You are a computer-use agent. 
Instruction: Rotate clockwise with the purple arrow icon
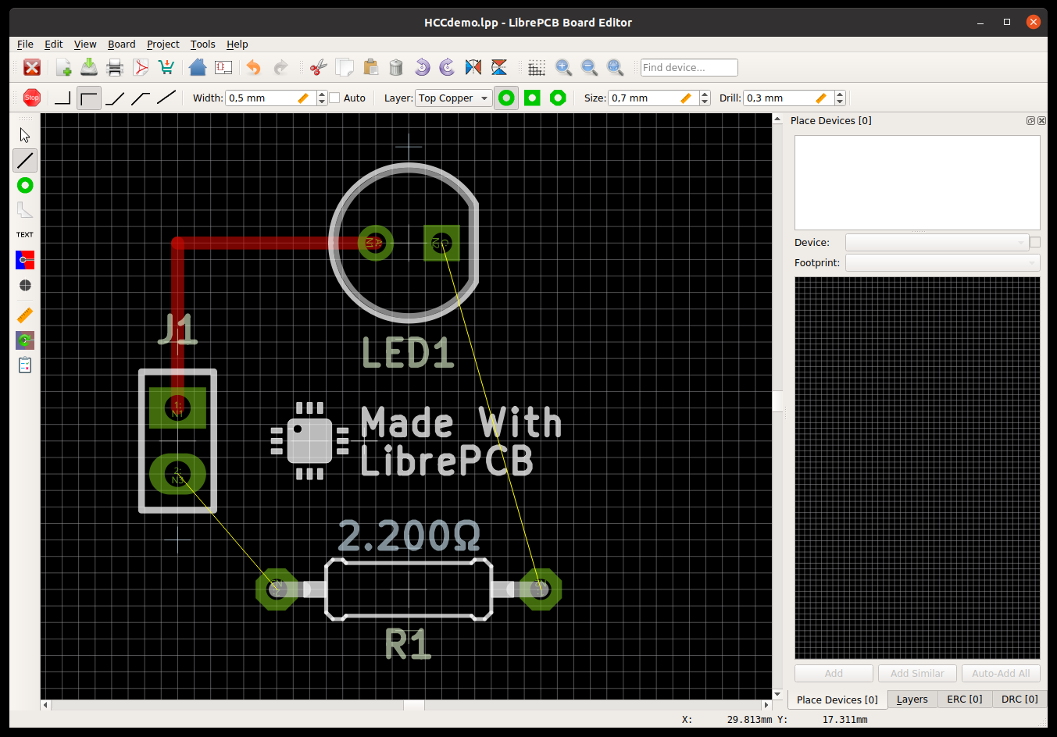click(x=448, y=67)
